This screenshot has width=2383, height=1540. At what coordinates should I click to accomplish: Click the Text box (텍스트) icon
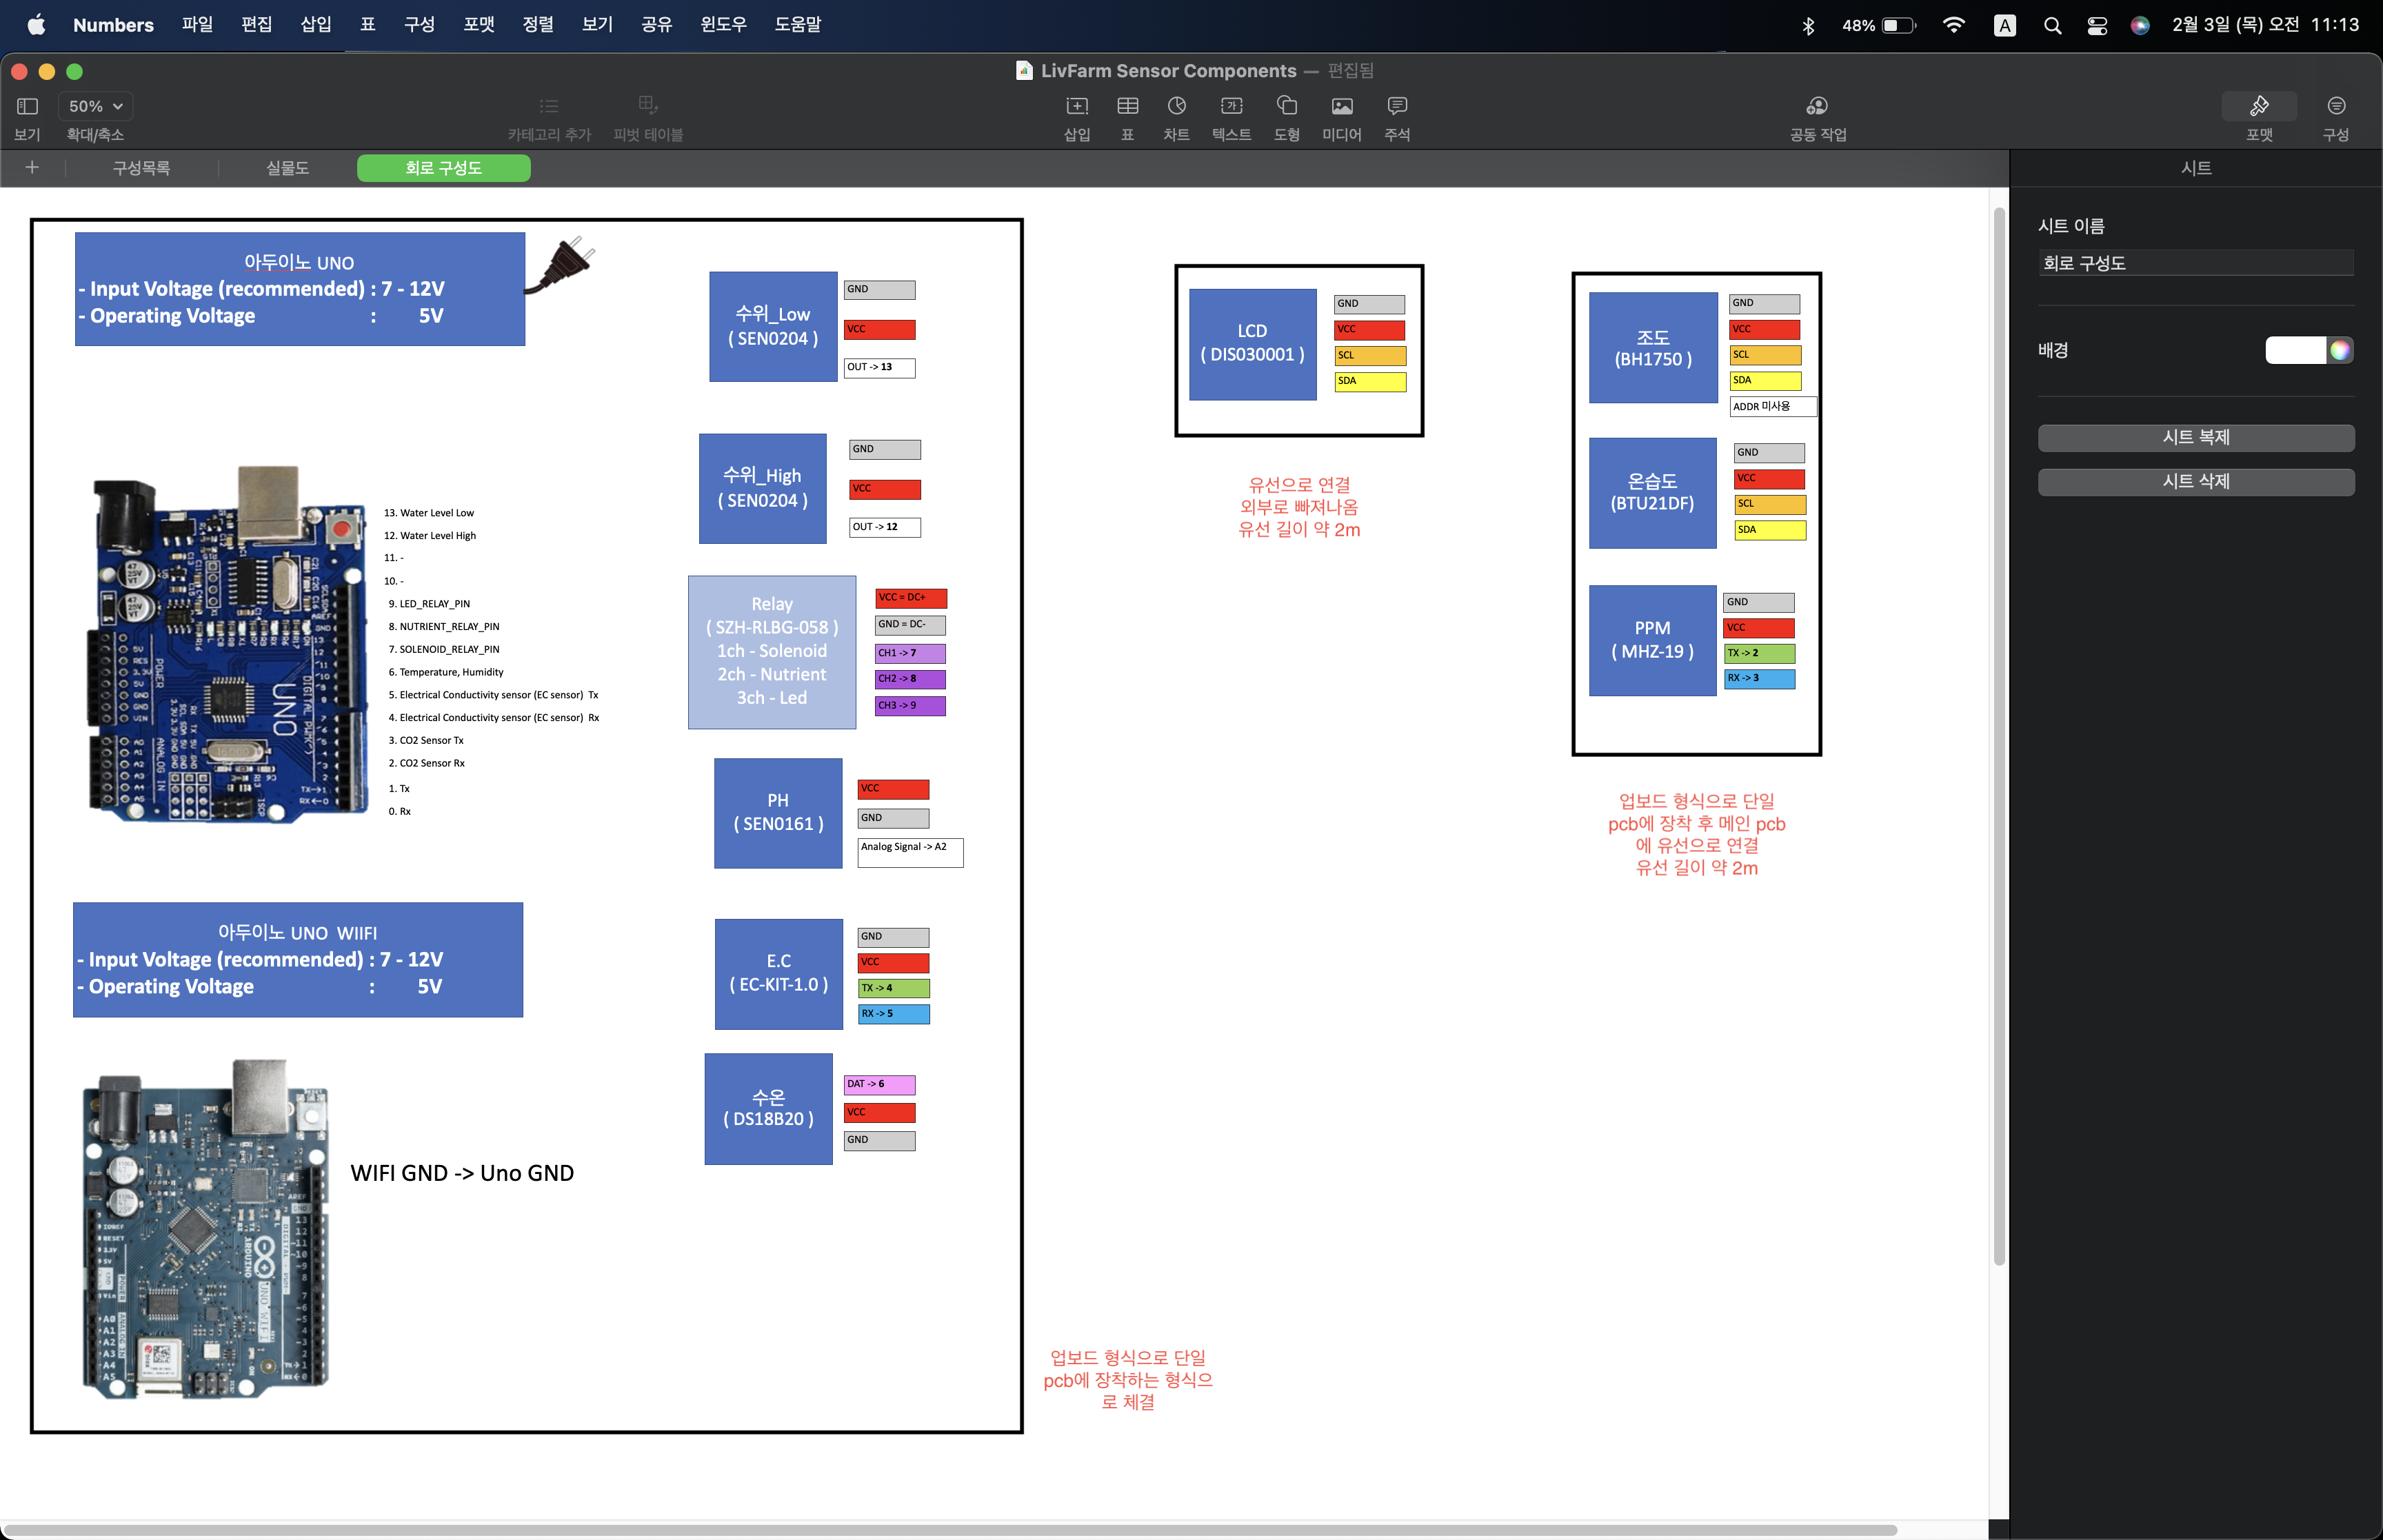[x=1231, y=106]
